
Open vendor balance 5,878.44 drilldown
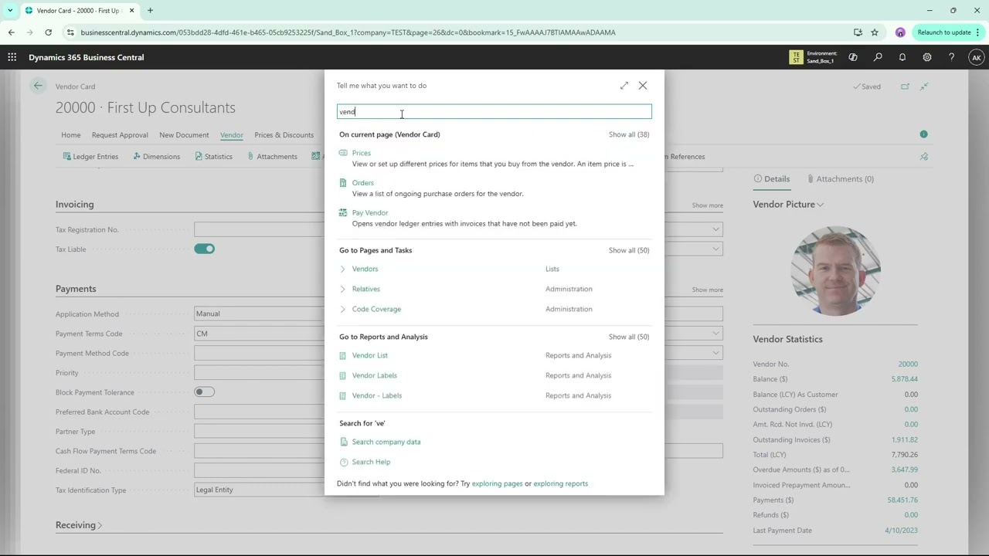(904, 379)
